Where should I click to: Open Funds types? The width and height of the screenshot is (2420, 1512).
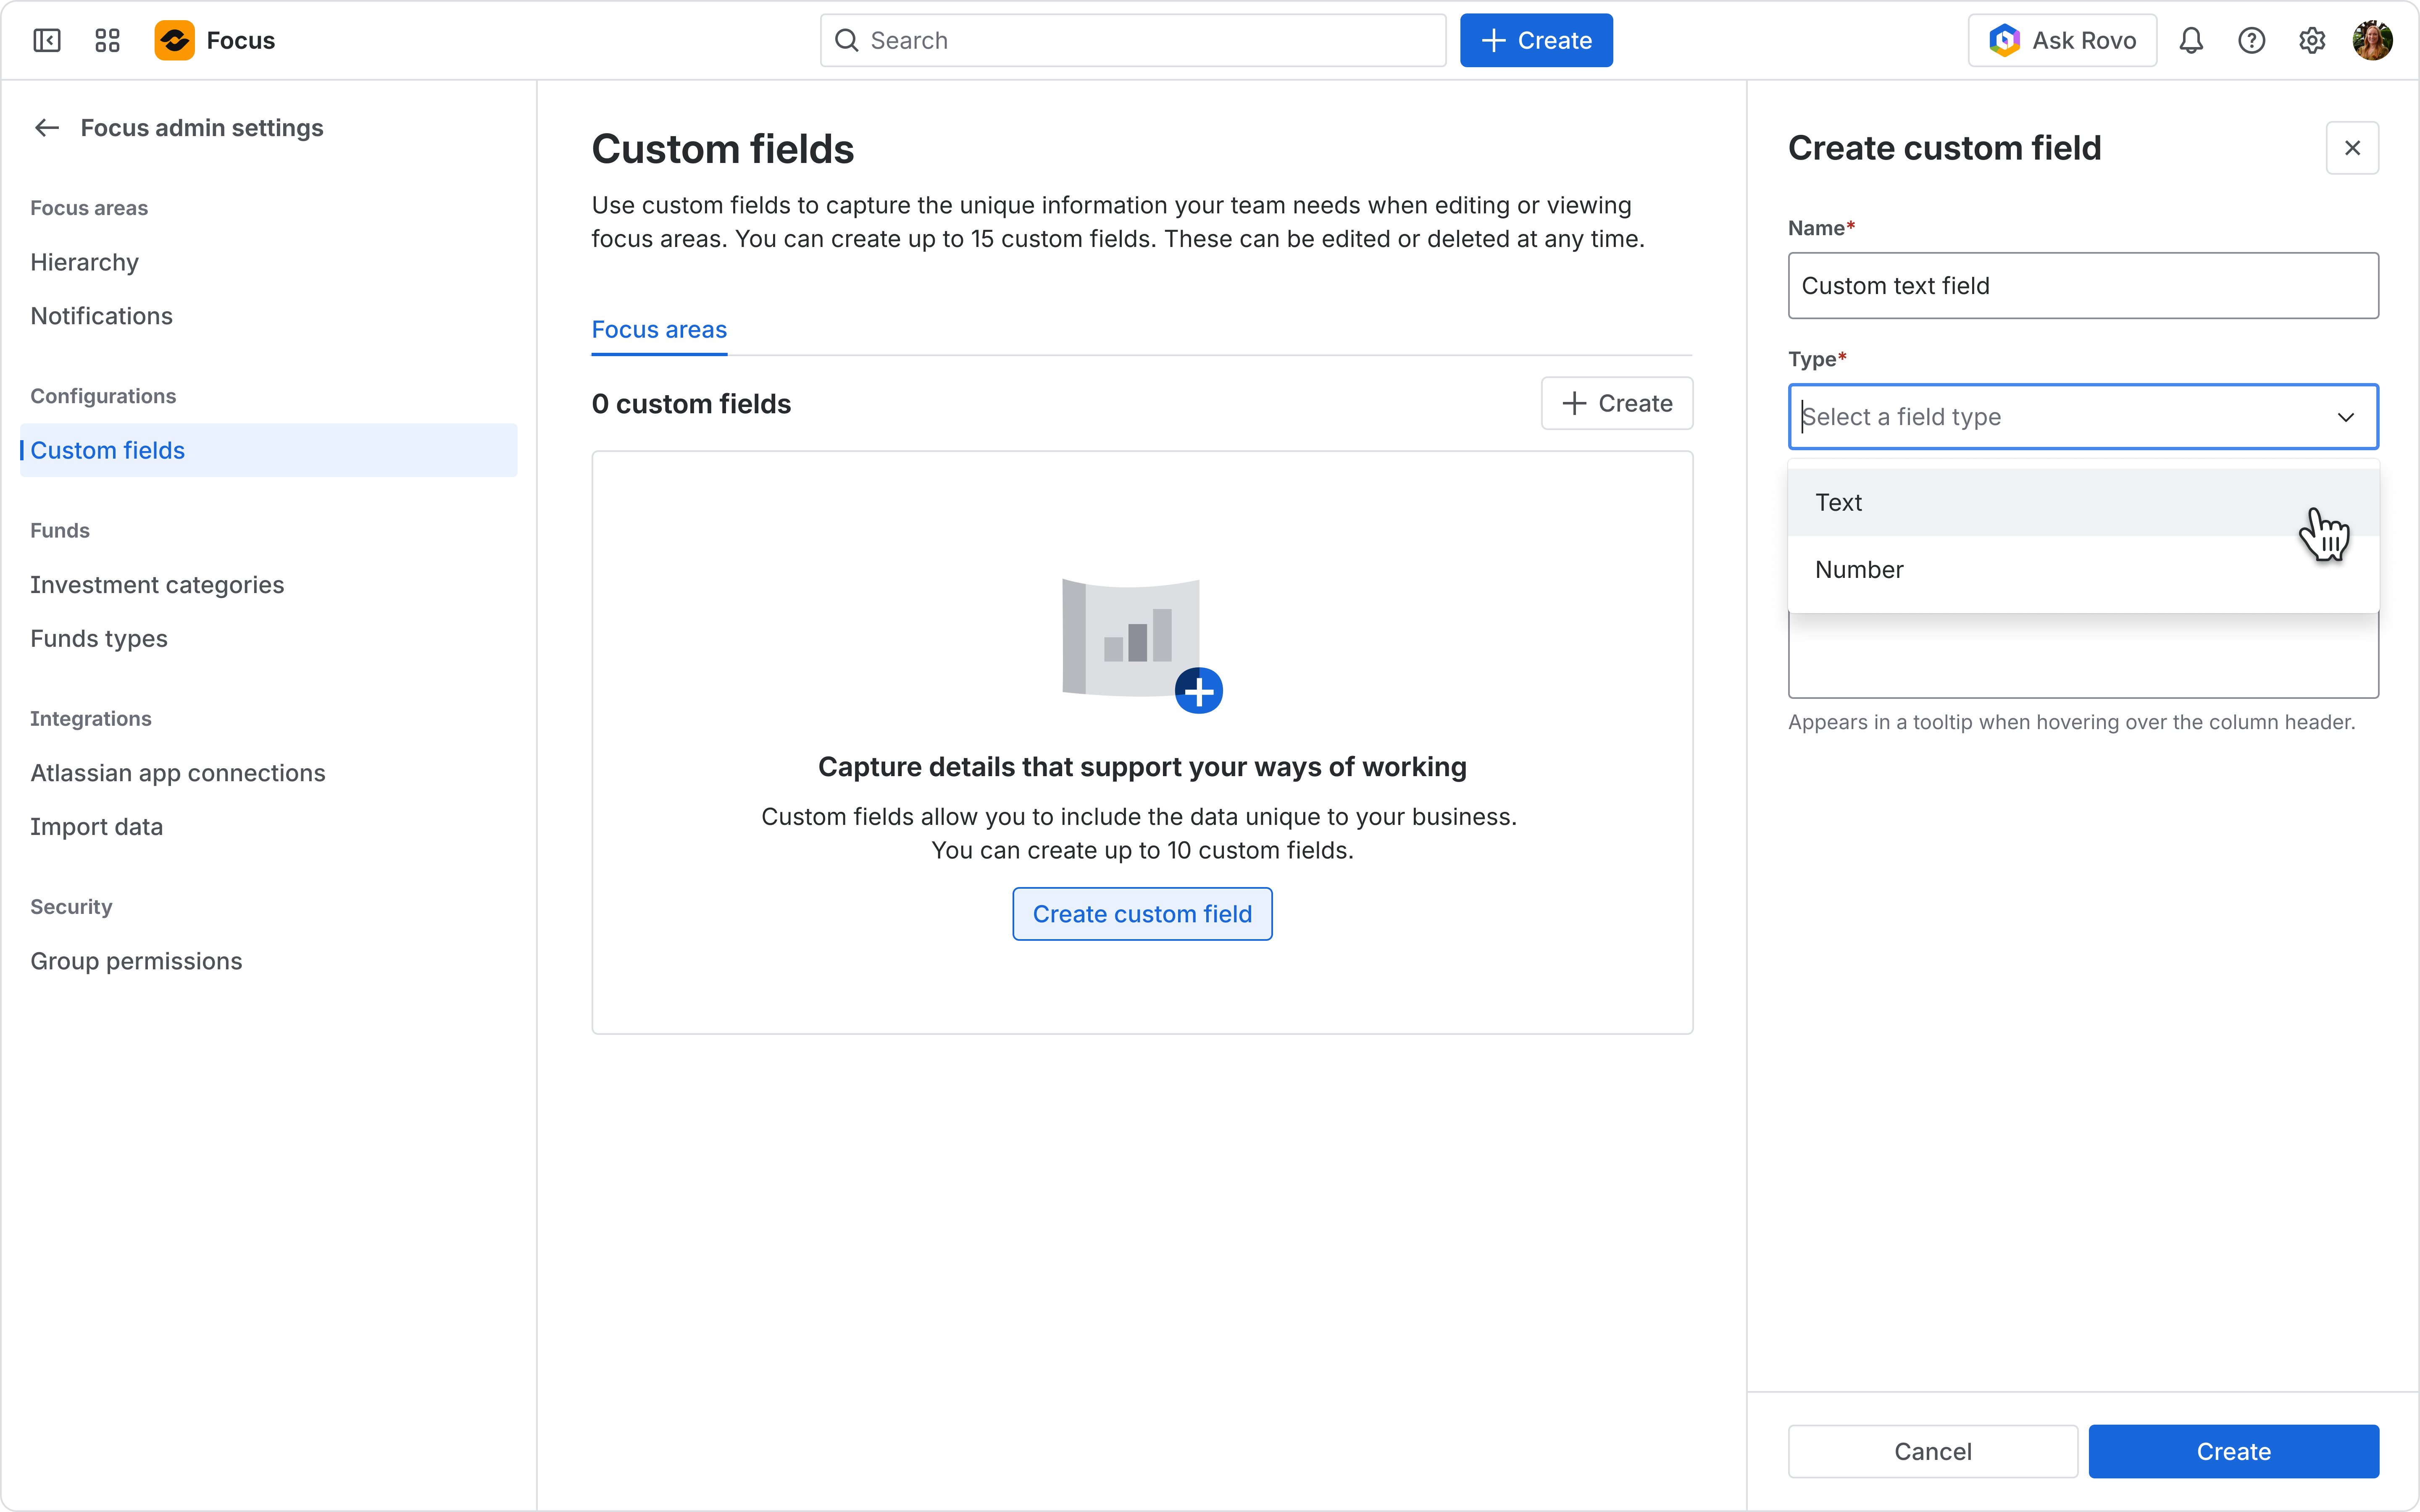[268, 639]
